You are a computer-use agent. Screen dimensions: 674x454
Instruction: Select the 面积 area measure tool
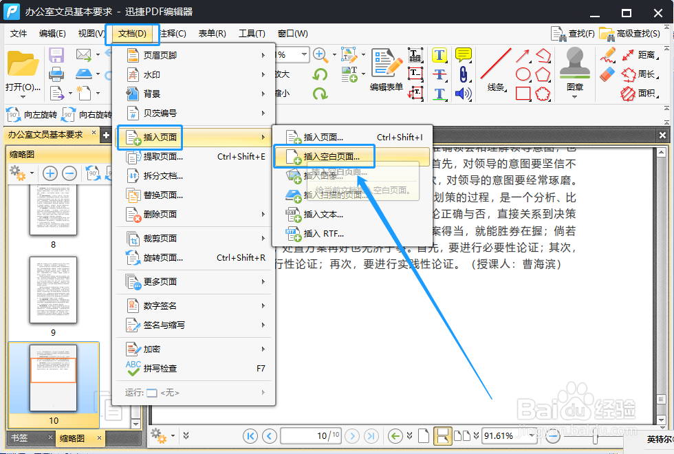pyautogui.click(x=640, y=94)
